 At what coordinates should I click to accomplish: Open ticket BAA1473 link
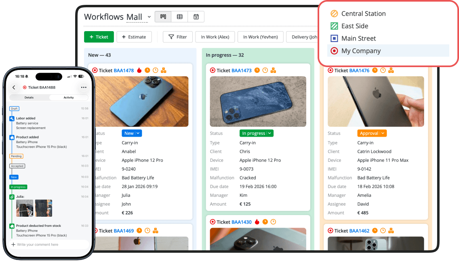tap(242, 70)
